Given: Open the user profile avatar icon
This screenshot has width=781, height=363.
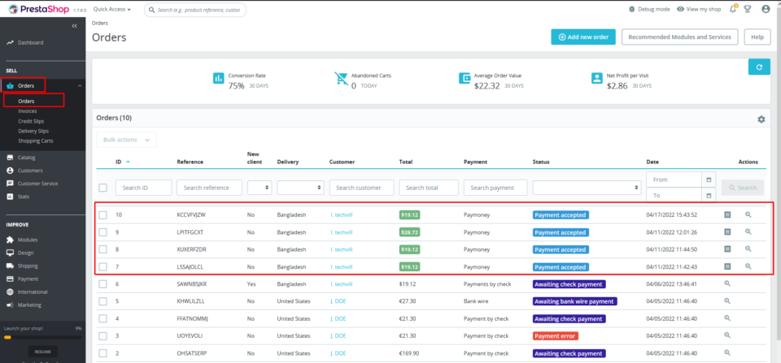Looking at the screenshot, I should pyautogui.click(x=765, y=9).
